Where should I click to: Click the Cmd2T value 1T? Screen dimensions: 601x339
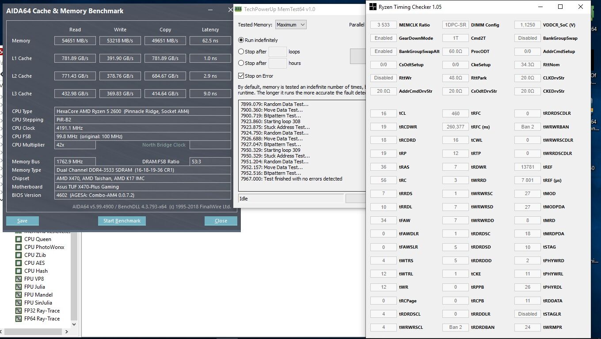(x=456, y=38)
